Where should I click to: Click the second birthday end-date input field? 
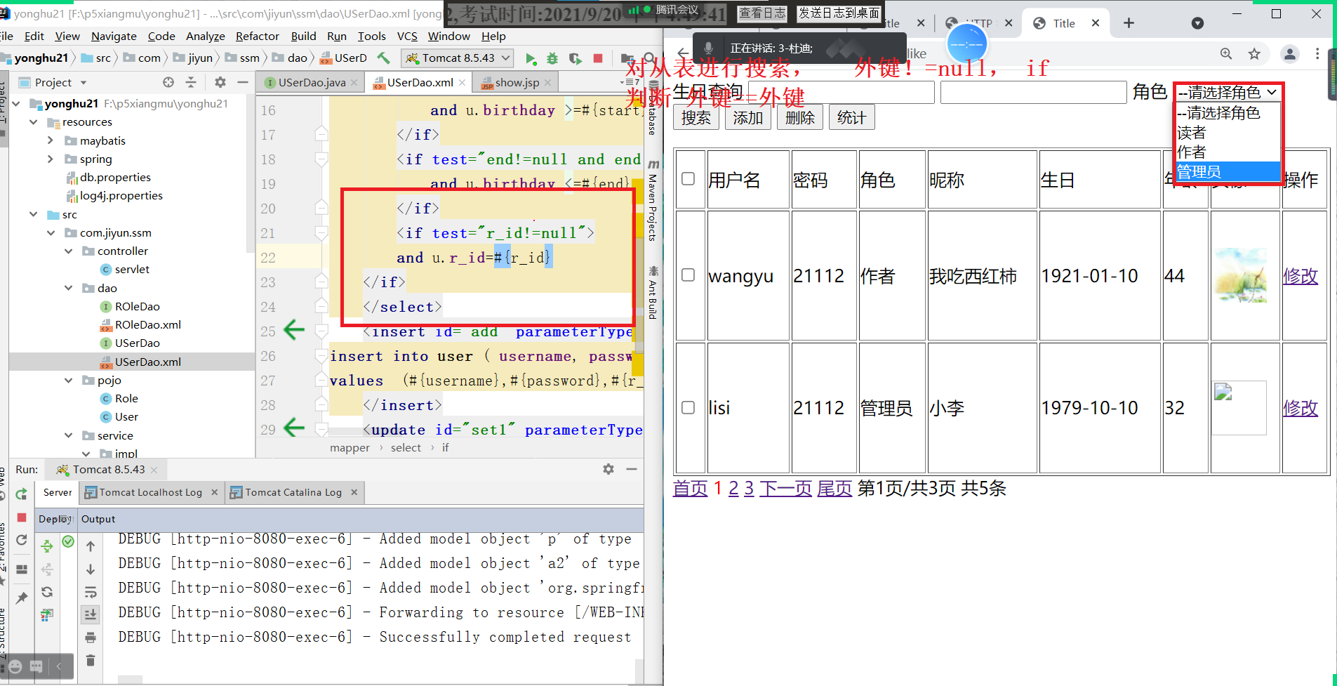click(1033, 92)
